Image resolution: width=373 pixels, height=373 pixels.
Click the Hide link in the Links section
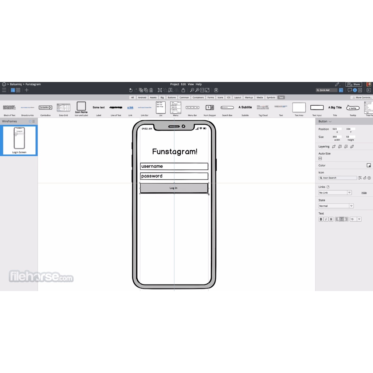pyautogui.click(x=364, y=193)
